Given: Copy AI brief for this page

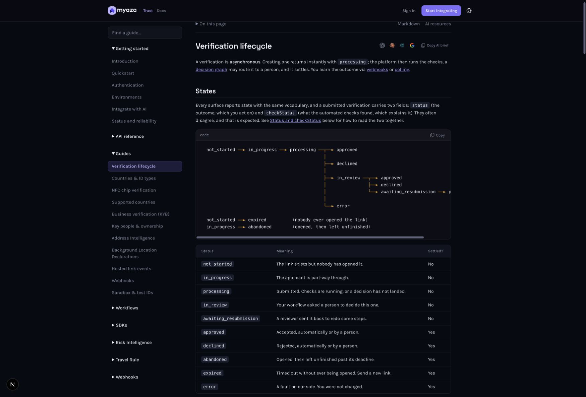Looking at the screenshot, I should tap(434, 45).
